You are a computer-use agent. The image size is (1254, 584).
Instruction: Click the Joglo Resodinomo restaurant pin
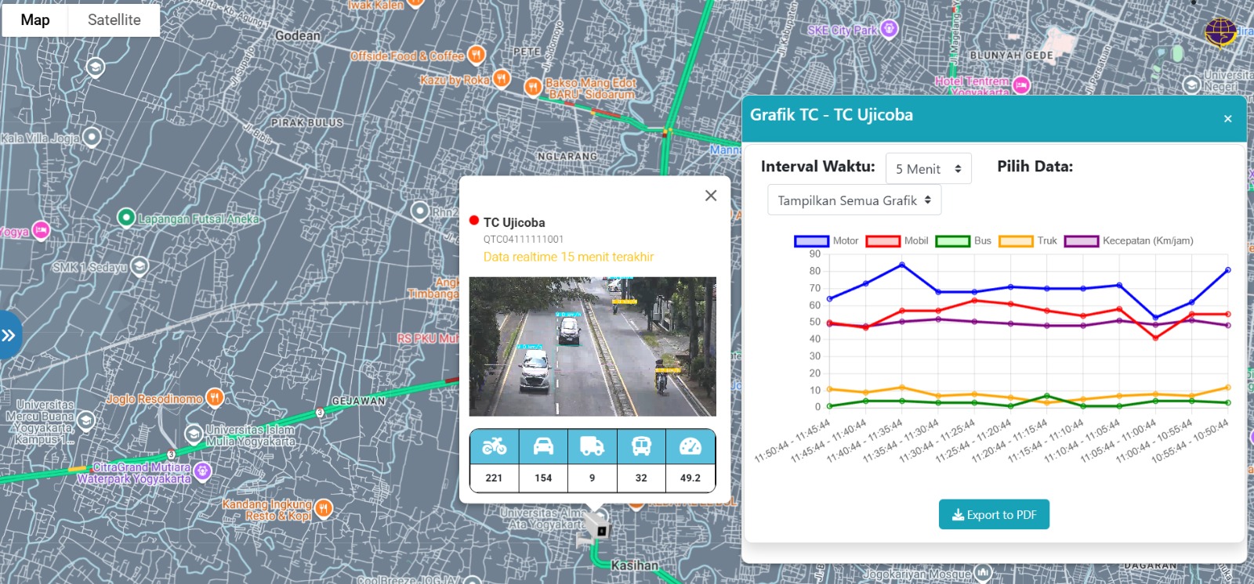tap(214, 398)
